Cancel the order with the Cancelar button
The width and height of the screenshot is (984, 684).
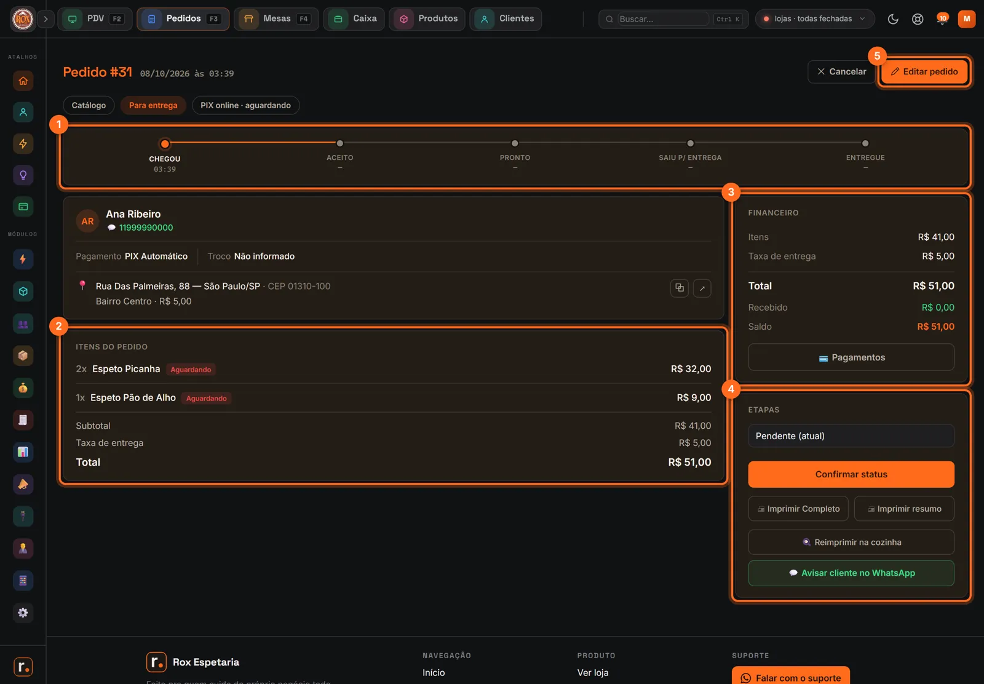pos(841,72)
